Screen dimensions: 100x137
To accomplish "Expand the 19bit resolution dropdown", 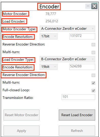I will 49,67.
